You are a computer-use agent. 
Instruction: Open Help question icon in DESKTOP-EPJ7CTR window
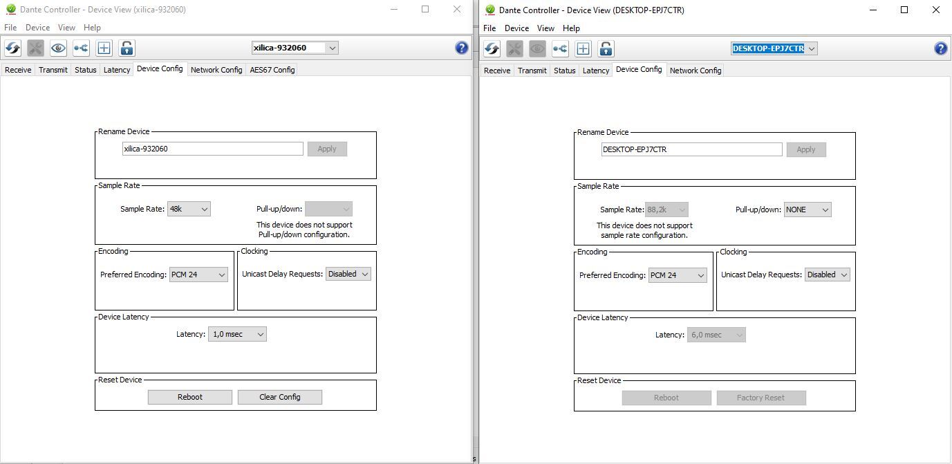coord(941,48)
